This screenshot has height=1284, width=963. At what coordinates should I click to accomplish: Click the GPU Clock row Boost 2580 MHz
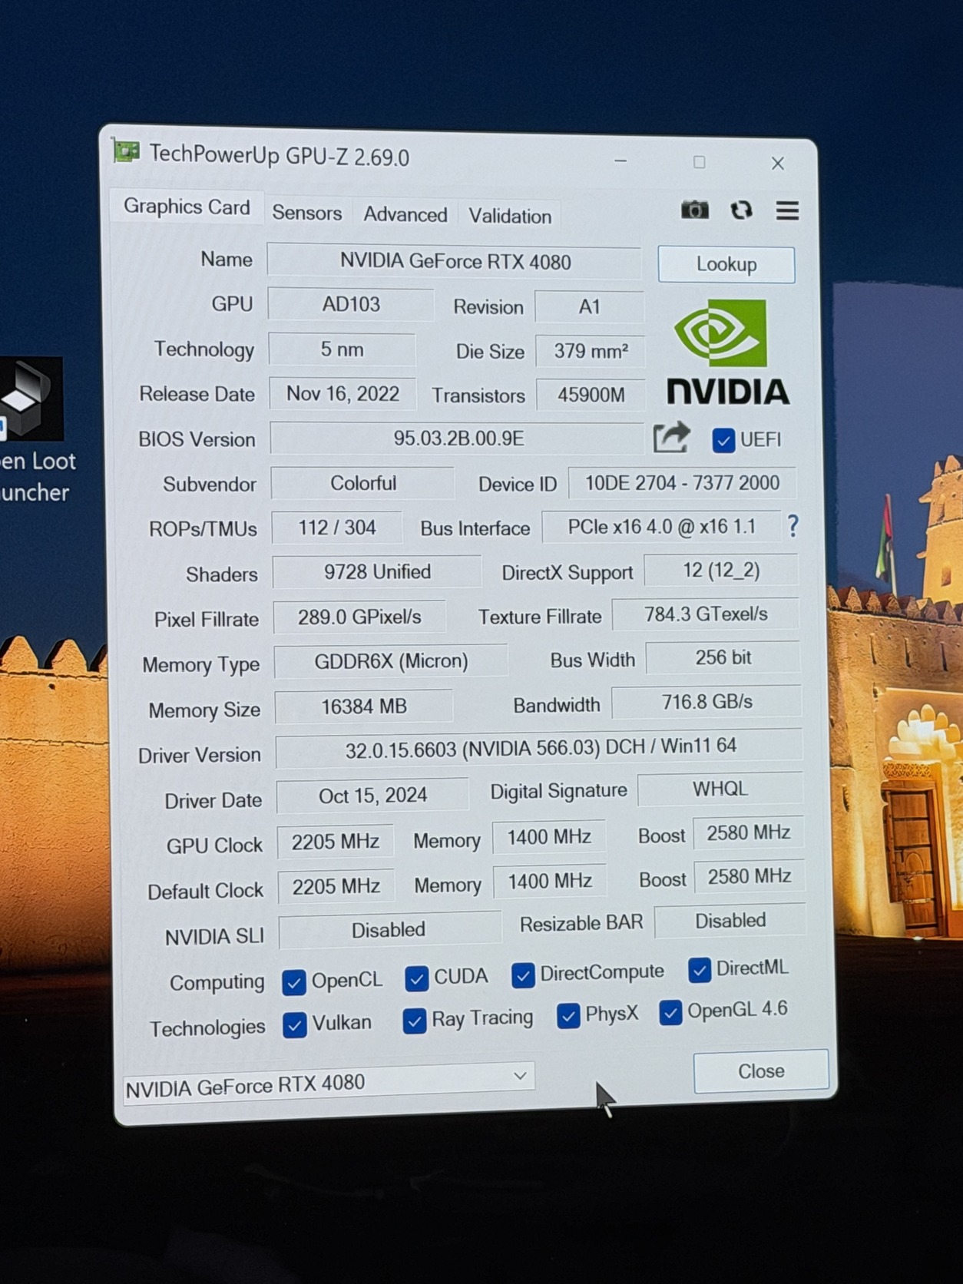749,833
